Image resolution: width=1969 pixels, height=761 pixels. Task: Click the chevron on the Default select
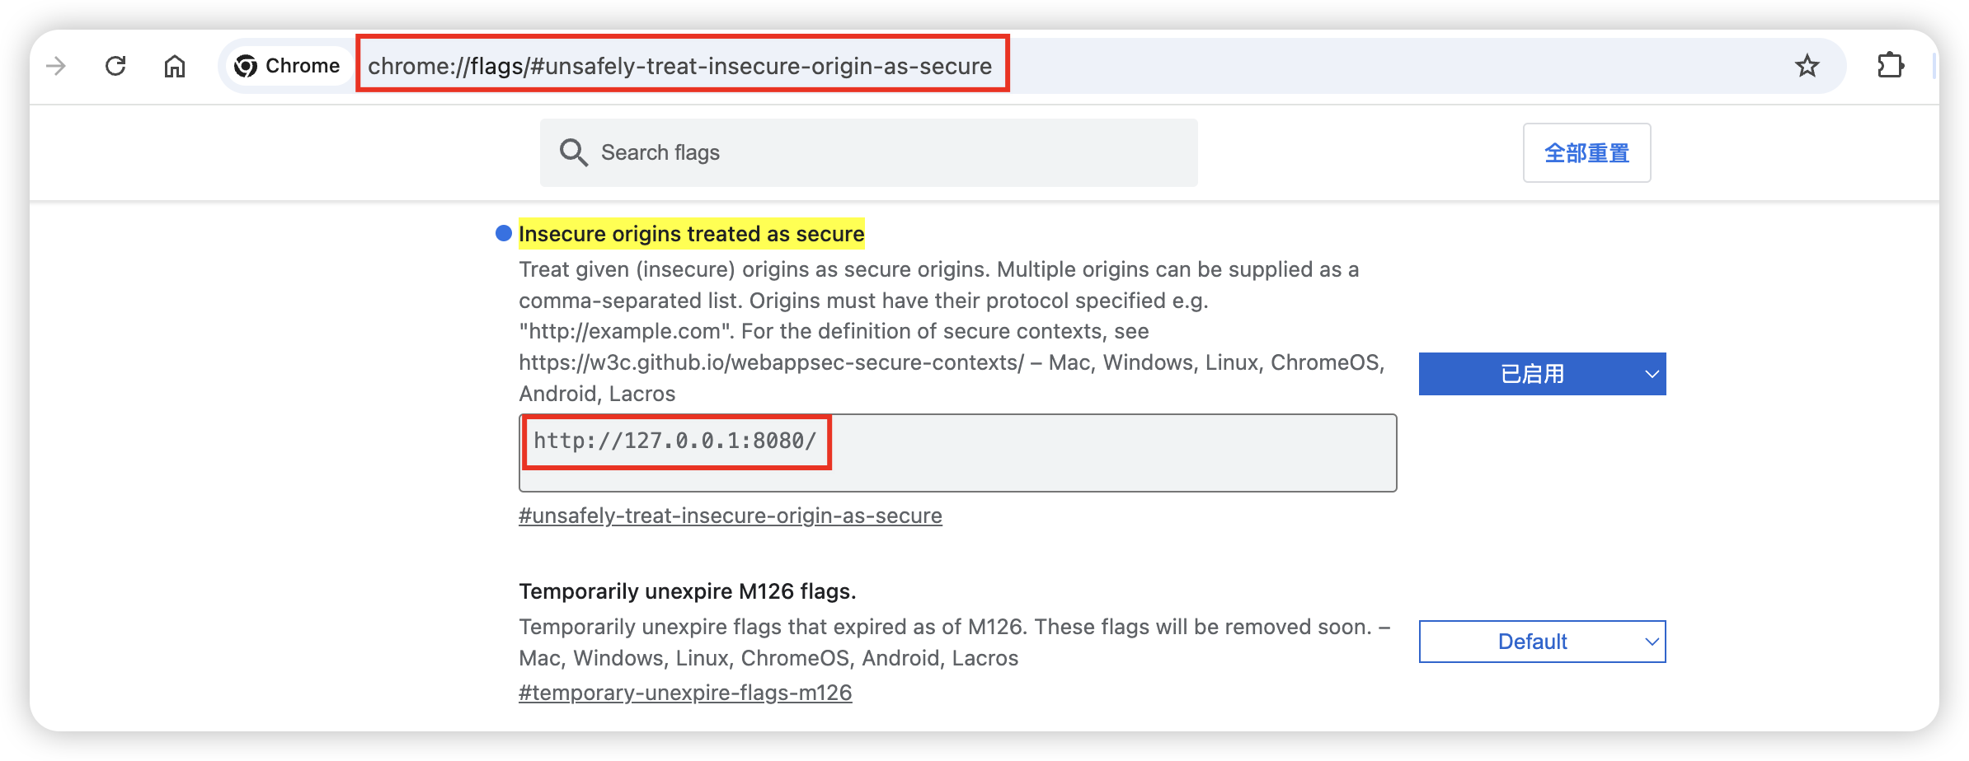click(x=1652, y=642)
